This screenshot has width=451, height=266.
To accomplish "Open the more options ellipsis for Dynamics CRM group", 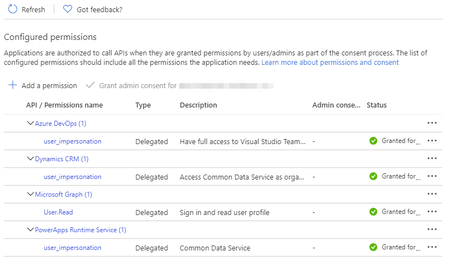I will click(432, 158).
